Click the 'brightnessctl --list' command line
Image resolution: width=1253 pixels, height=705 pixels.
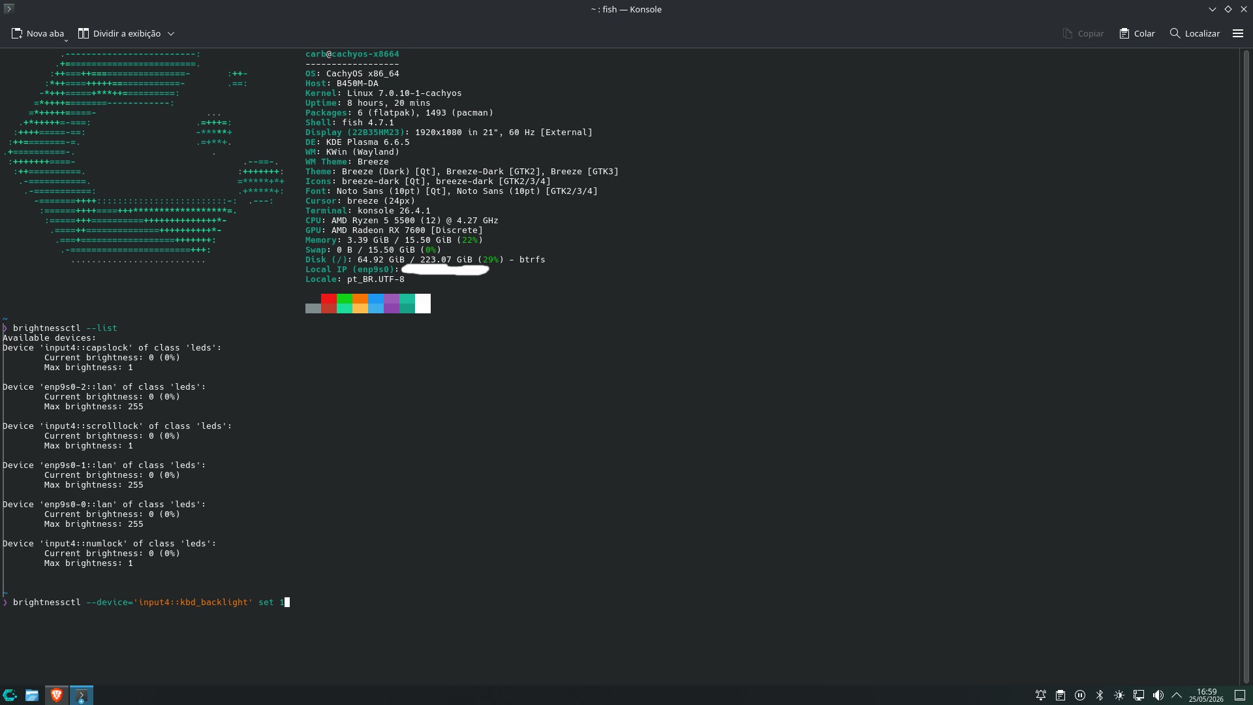tap(65, 328)
